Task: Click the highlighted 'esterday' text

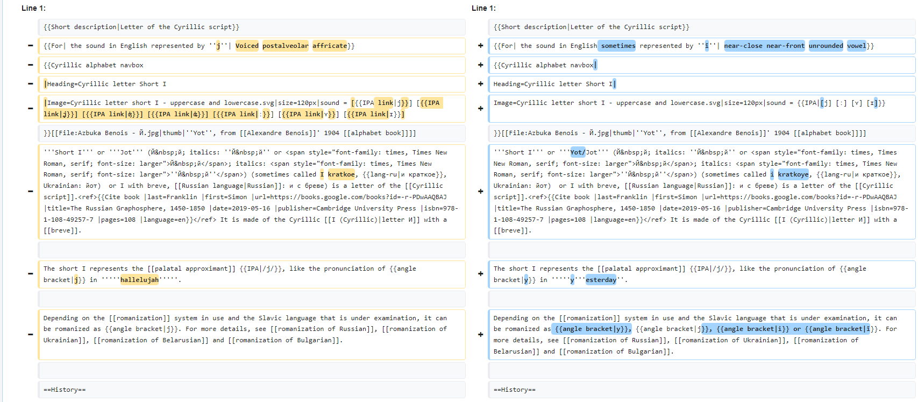Action: 601,280
